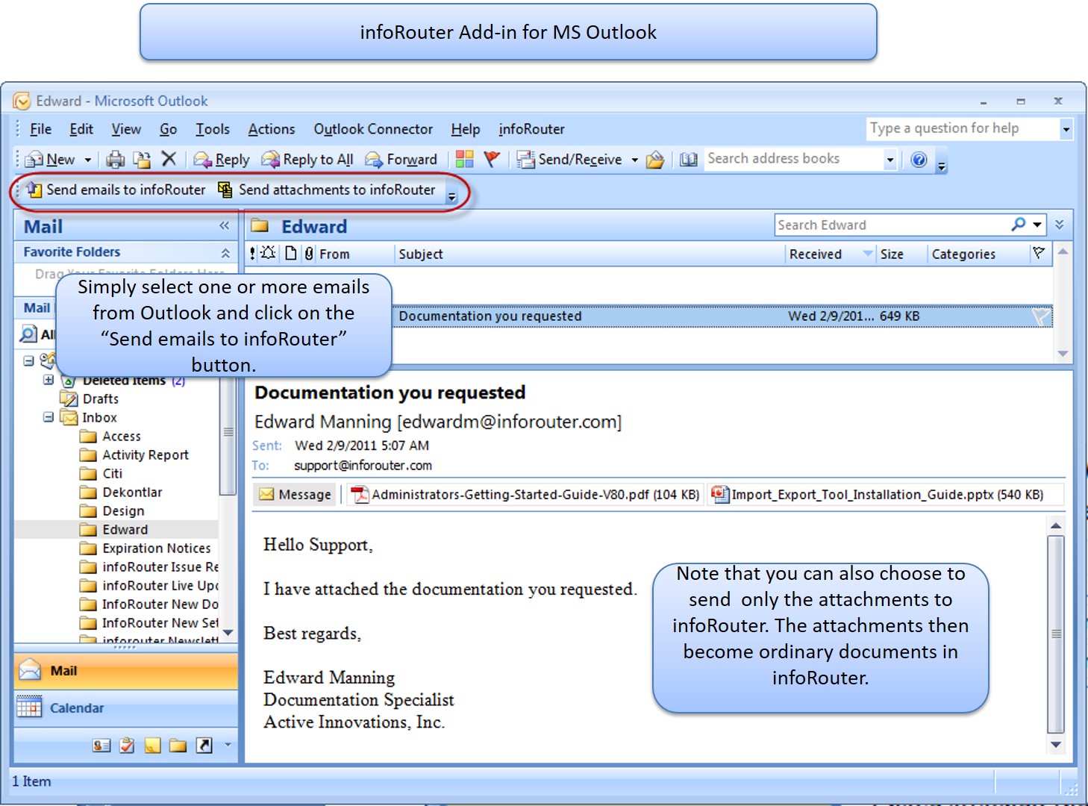
Task: Switch to Calendar navigation button
Action: click(x=125, y=707)
